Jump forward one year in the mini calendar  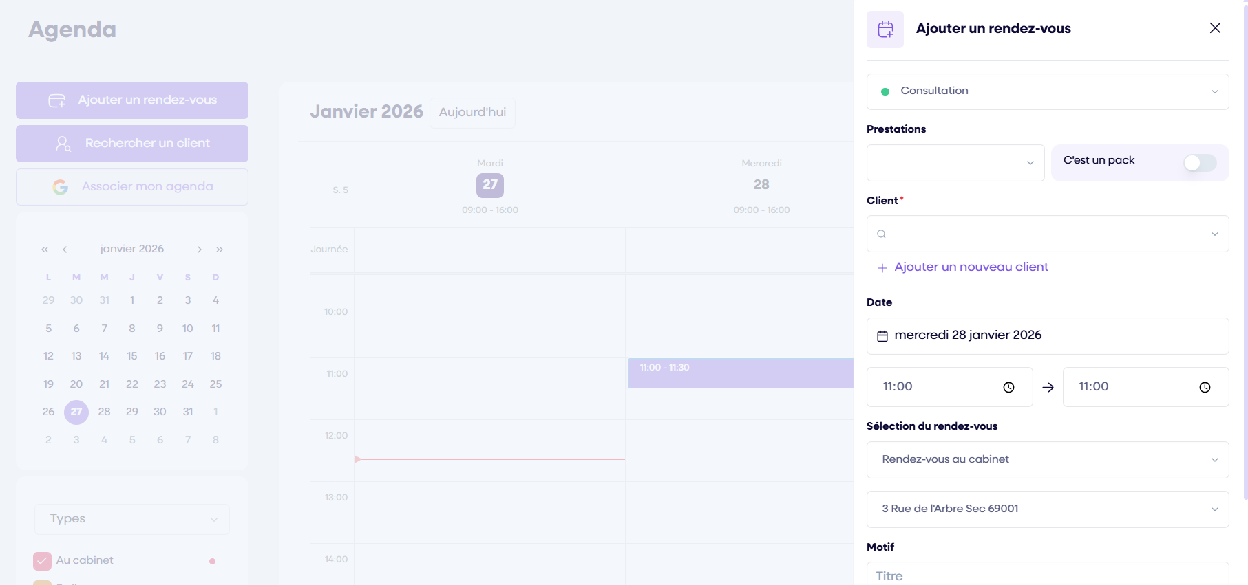point(220,250)
